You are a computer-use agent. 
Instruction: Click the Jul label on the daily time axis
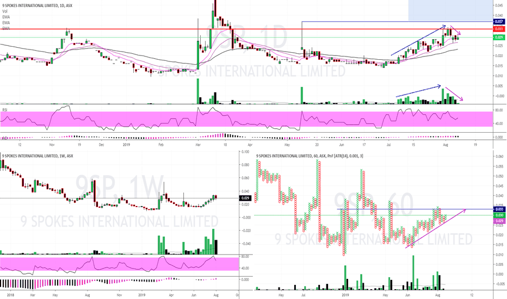(x=388, y=145)
